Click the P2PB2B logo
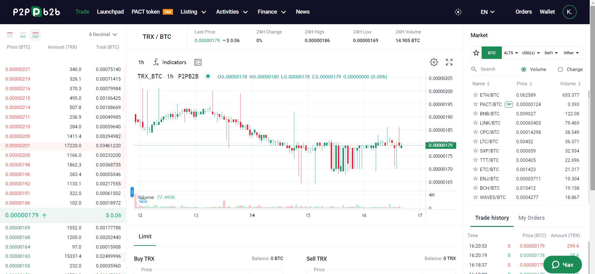Viewport: 595px width, 274px height. [x=37, y=12]
